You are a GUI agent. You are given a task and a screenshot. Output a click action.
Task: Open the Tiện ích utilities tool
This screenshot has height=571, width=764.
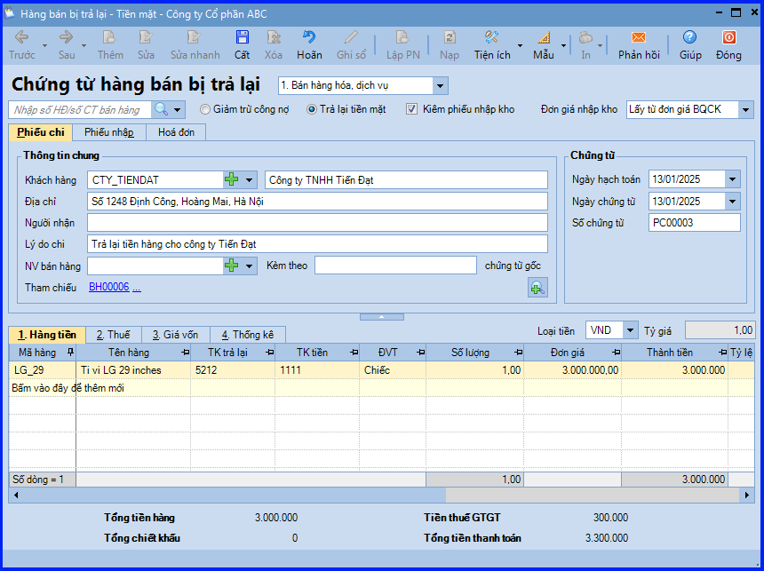[x=492, y=44]
